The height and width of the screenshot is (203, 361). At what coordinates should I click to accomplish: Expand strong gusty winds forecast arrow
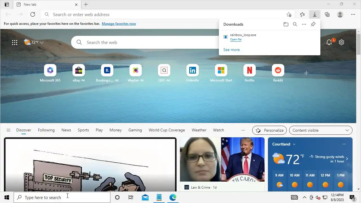click(x=347, y=159)
